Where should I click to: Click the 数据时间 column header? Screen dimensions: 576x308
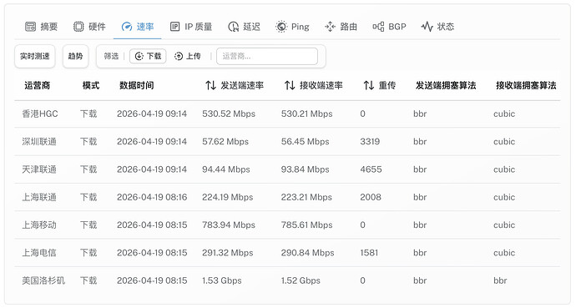[x=137, y=85]
